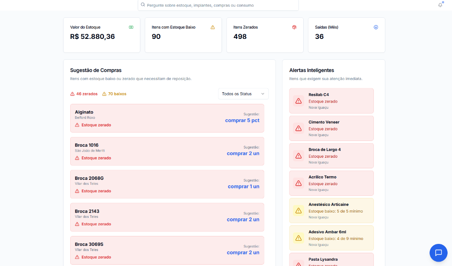Viewport: 452px width, 266px height.
Task: Open the Todos os Status dropdown
Action: point(243,94)
